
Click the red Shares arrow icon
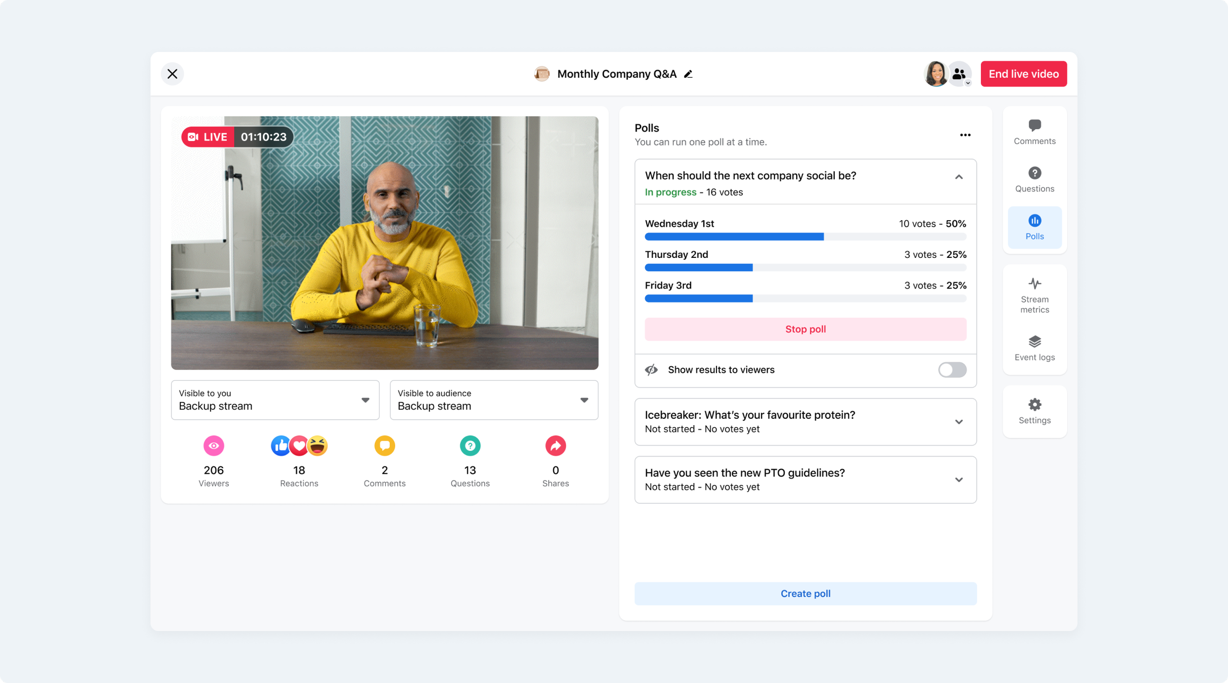pos(555,446)
